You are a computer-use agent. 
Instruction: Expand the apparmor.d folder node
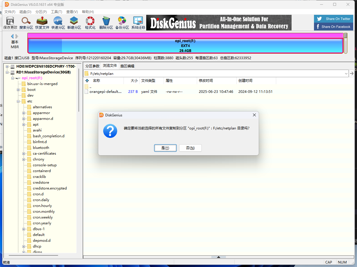[24, 119]
